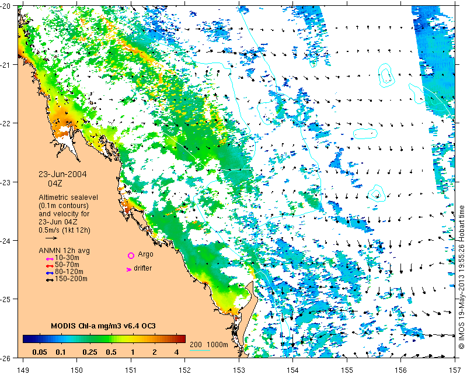Select the date label 23-Jun-2004
Screen dimensions: 467x374
(62, 174)
